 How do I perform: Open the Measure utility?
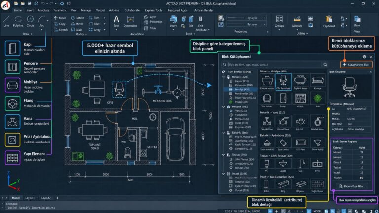pos(297,21)
